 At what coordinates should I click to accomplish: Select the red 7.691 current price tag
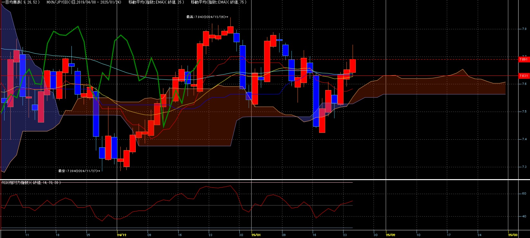[523, 59]
